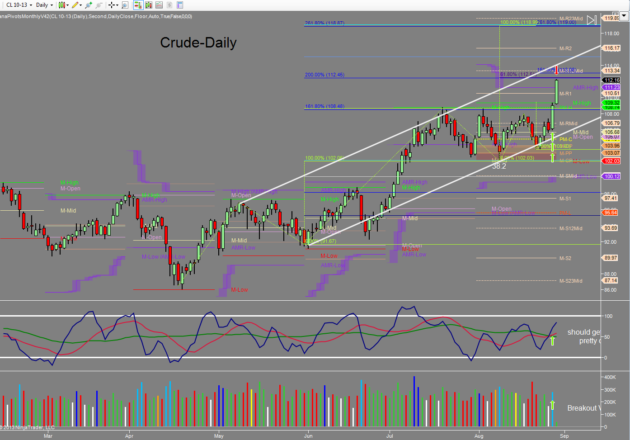This screenshot has width=630, height=440.
Task: Click the 113.34 price marker
Action: click(612, 71)
